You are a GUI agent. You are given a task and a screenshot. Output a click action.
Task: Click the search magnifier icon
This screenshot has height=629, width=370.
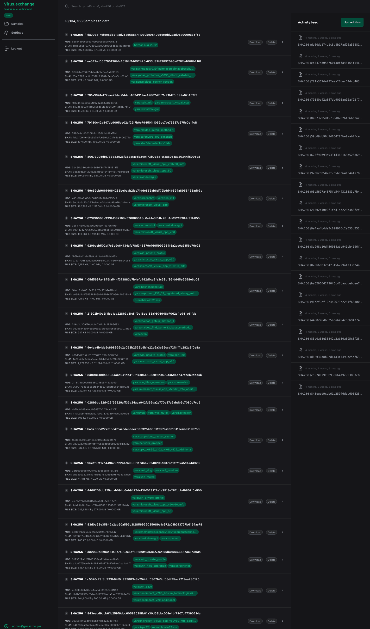coord(67,6)
